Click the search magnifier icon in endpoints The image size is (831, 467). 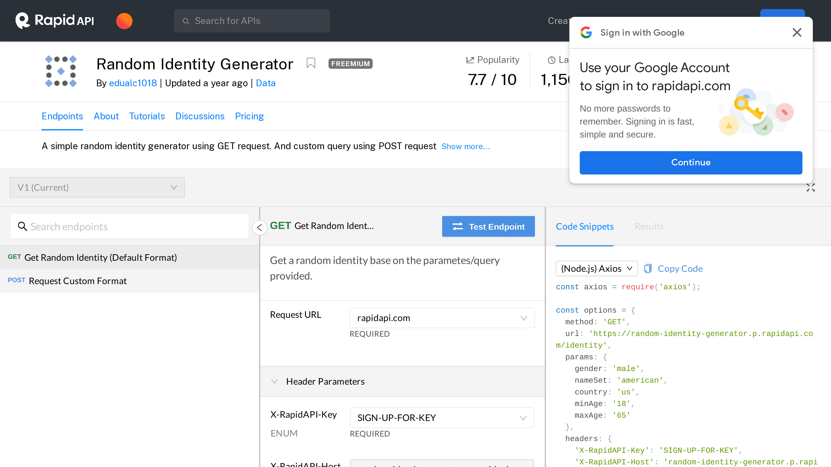click(x=22, y=226)
